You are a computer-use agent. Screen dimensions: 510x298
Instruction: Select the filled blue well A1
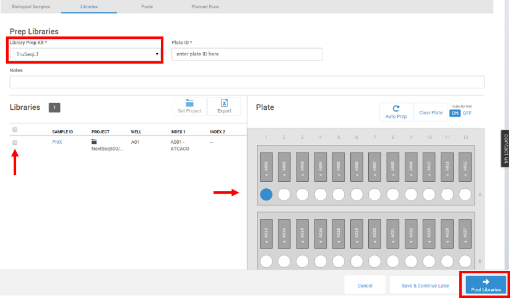tap(266, 194)
